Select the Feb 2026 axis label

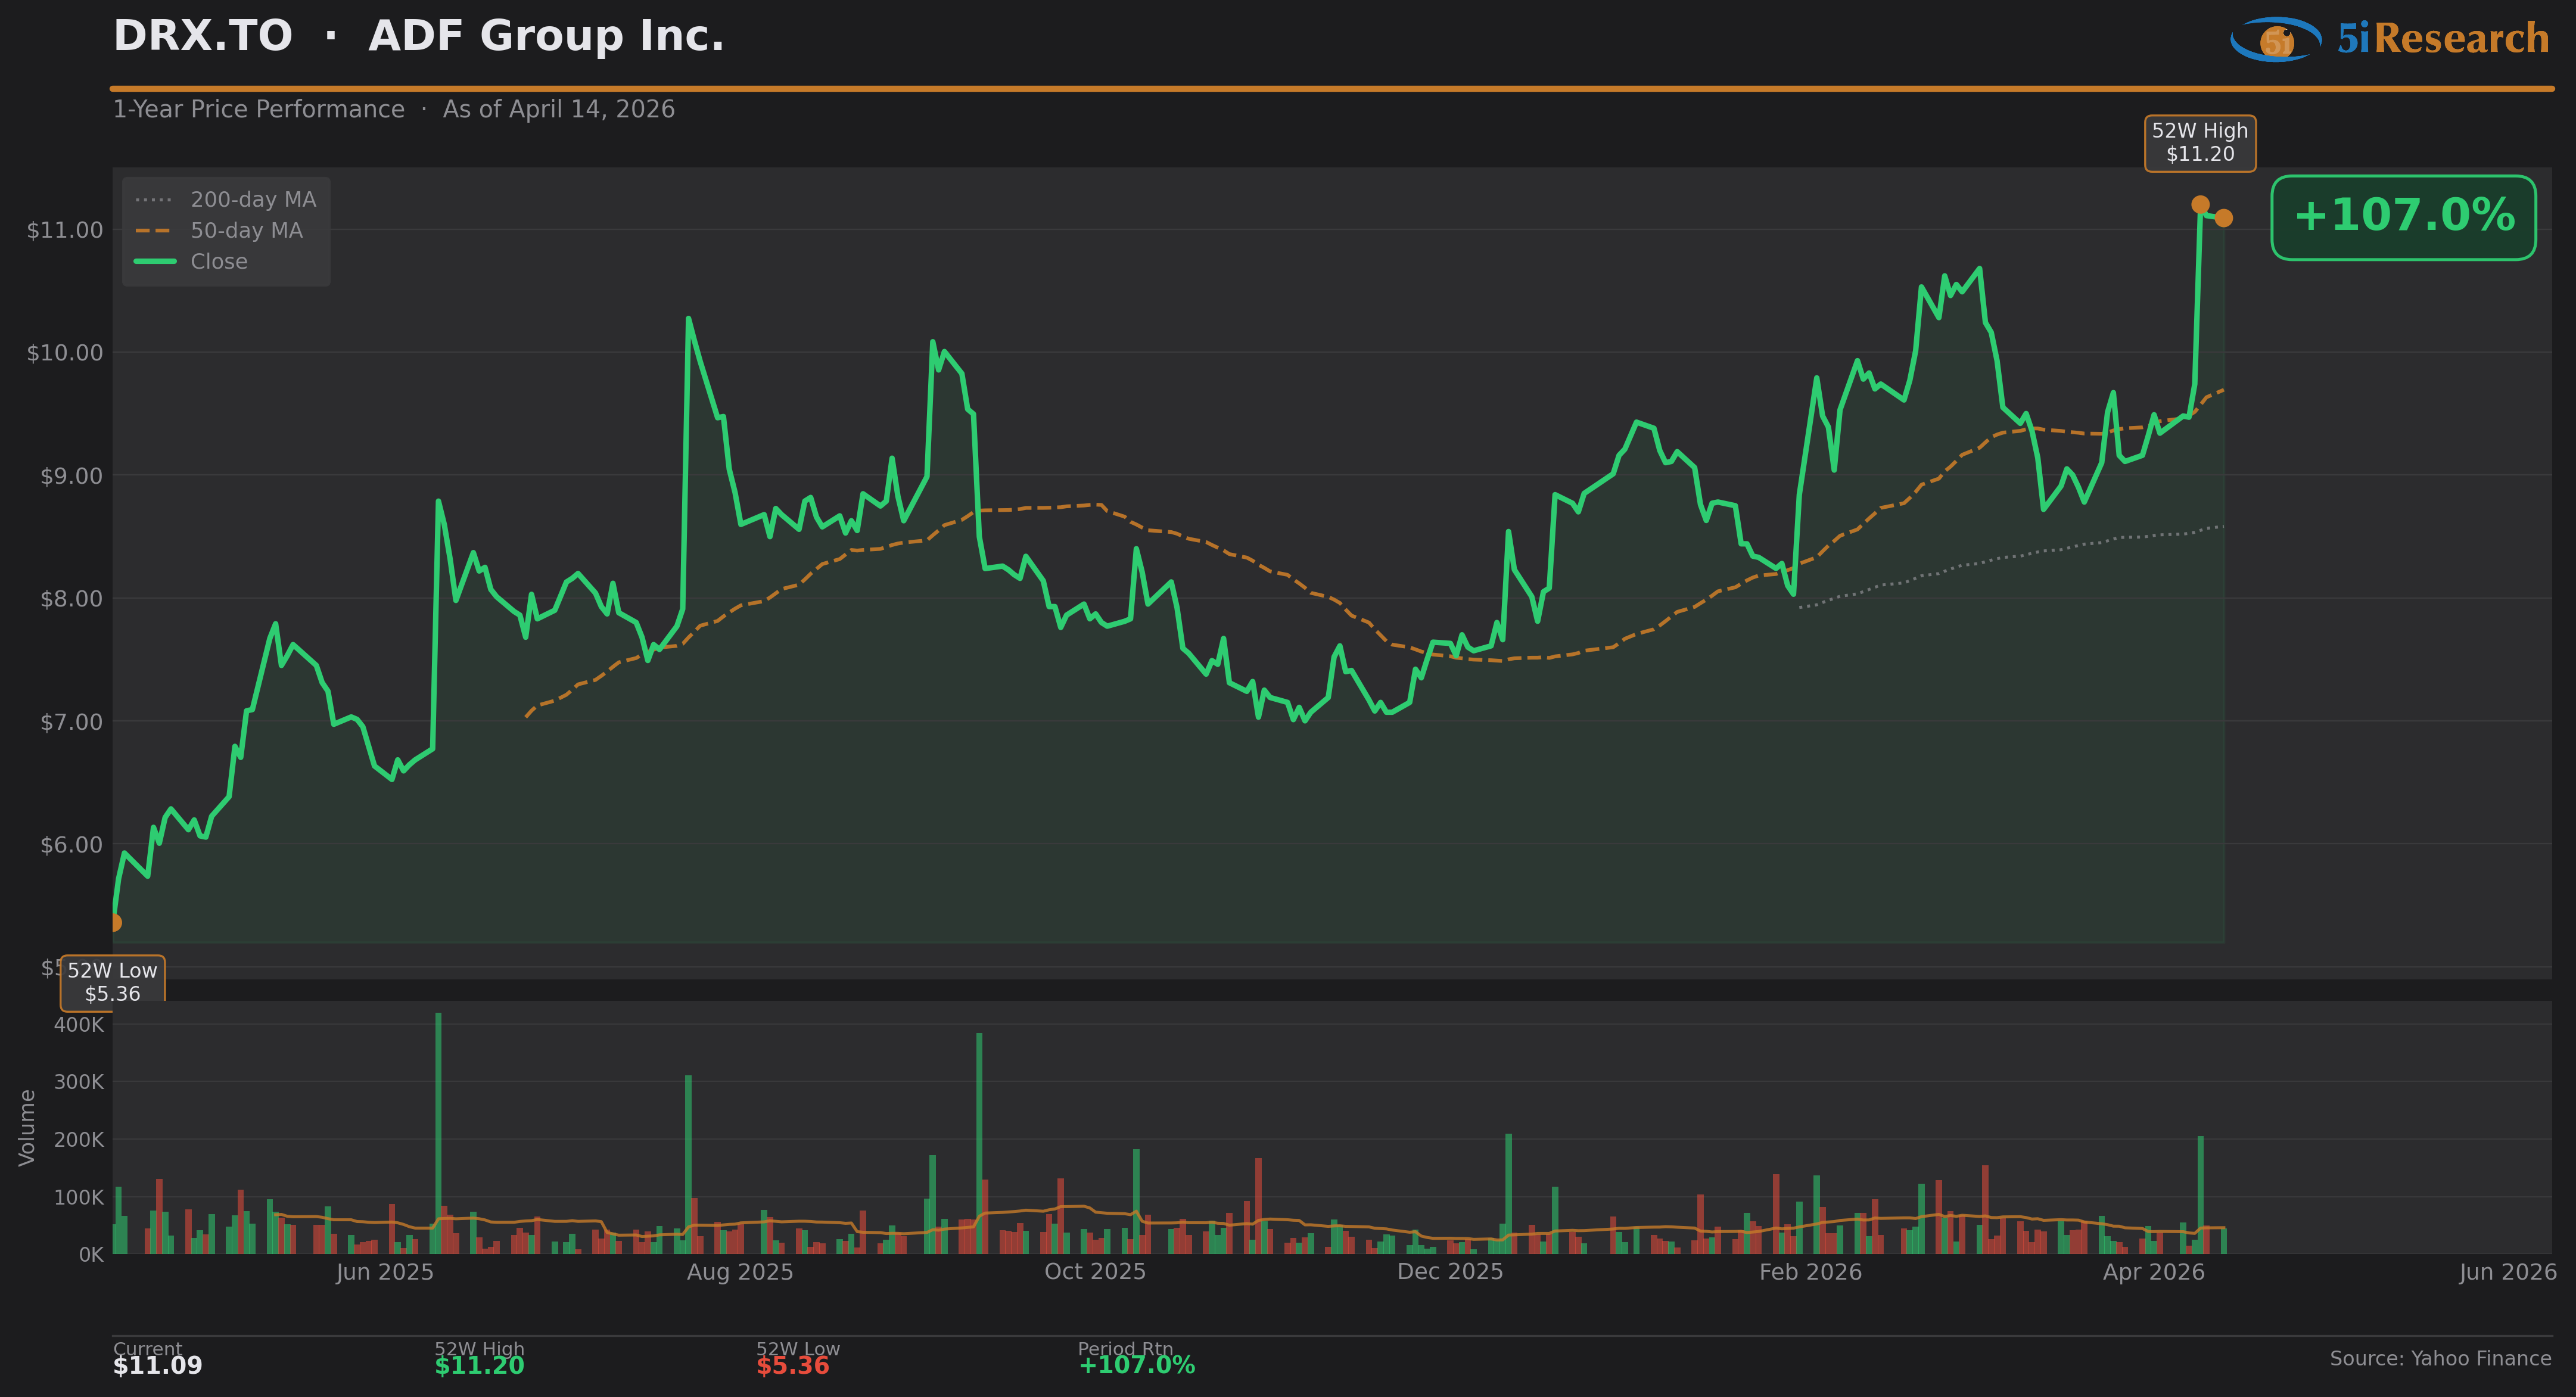[x=1810, y=1272]
